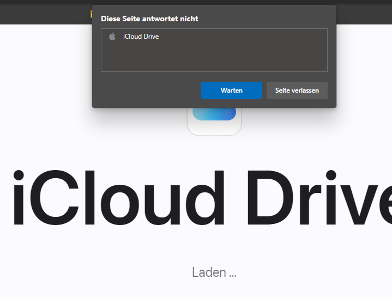Click the large iCloud Drive page heading
Screen dimensions: 392x297
tap(202, 198)
